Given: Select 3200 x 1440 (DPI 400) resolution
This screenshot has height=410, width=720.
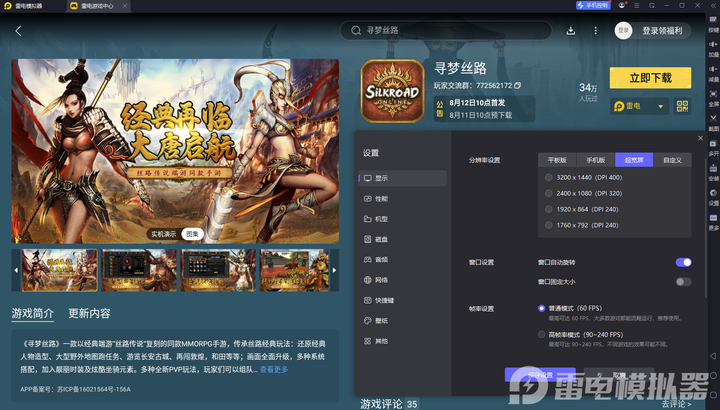Looking at the screenshot, I should pos(549,177).
